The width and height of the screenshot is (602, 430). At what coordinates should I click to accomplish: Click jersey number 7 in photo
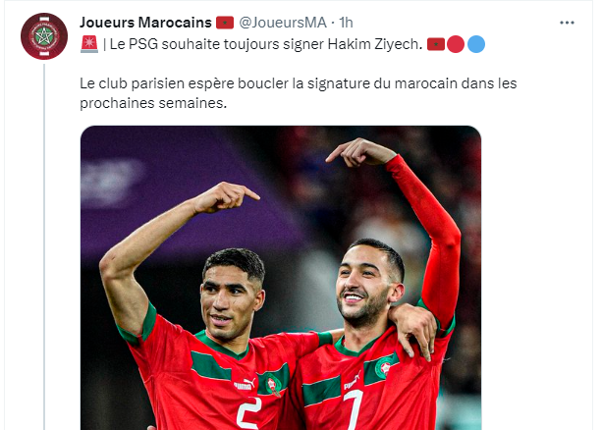pos(354,409)
